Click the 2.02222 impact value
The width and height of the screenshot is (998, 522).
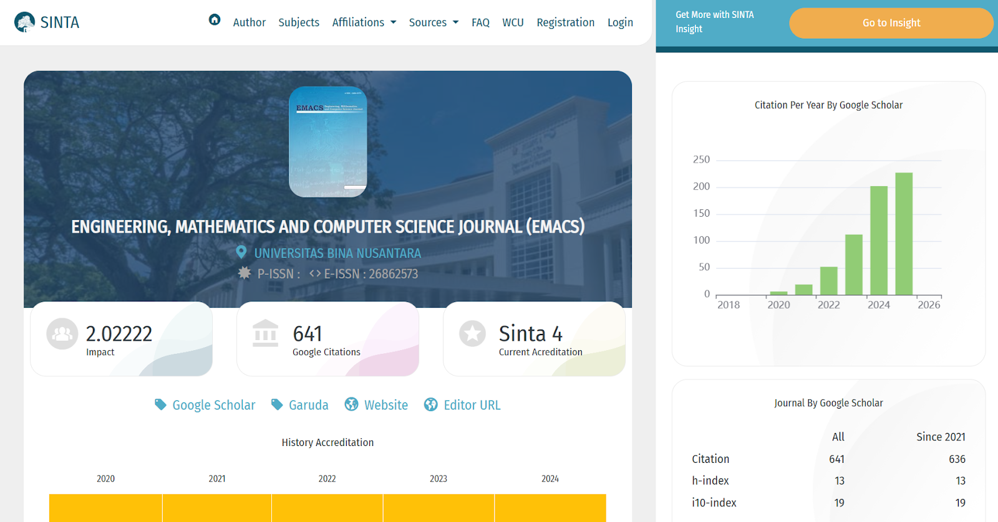119,334
